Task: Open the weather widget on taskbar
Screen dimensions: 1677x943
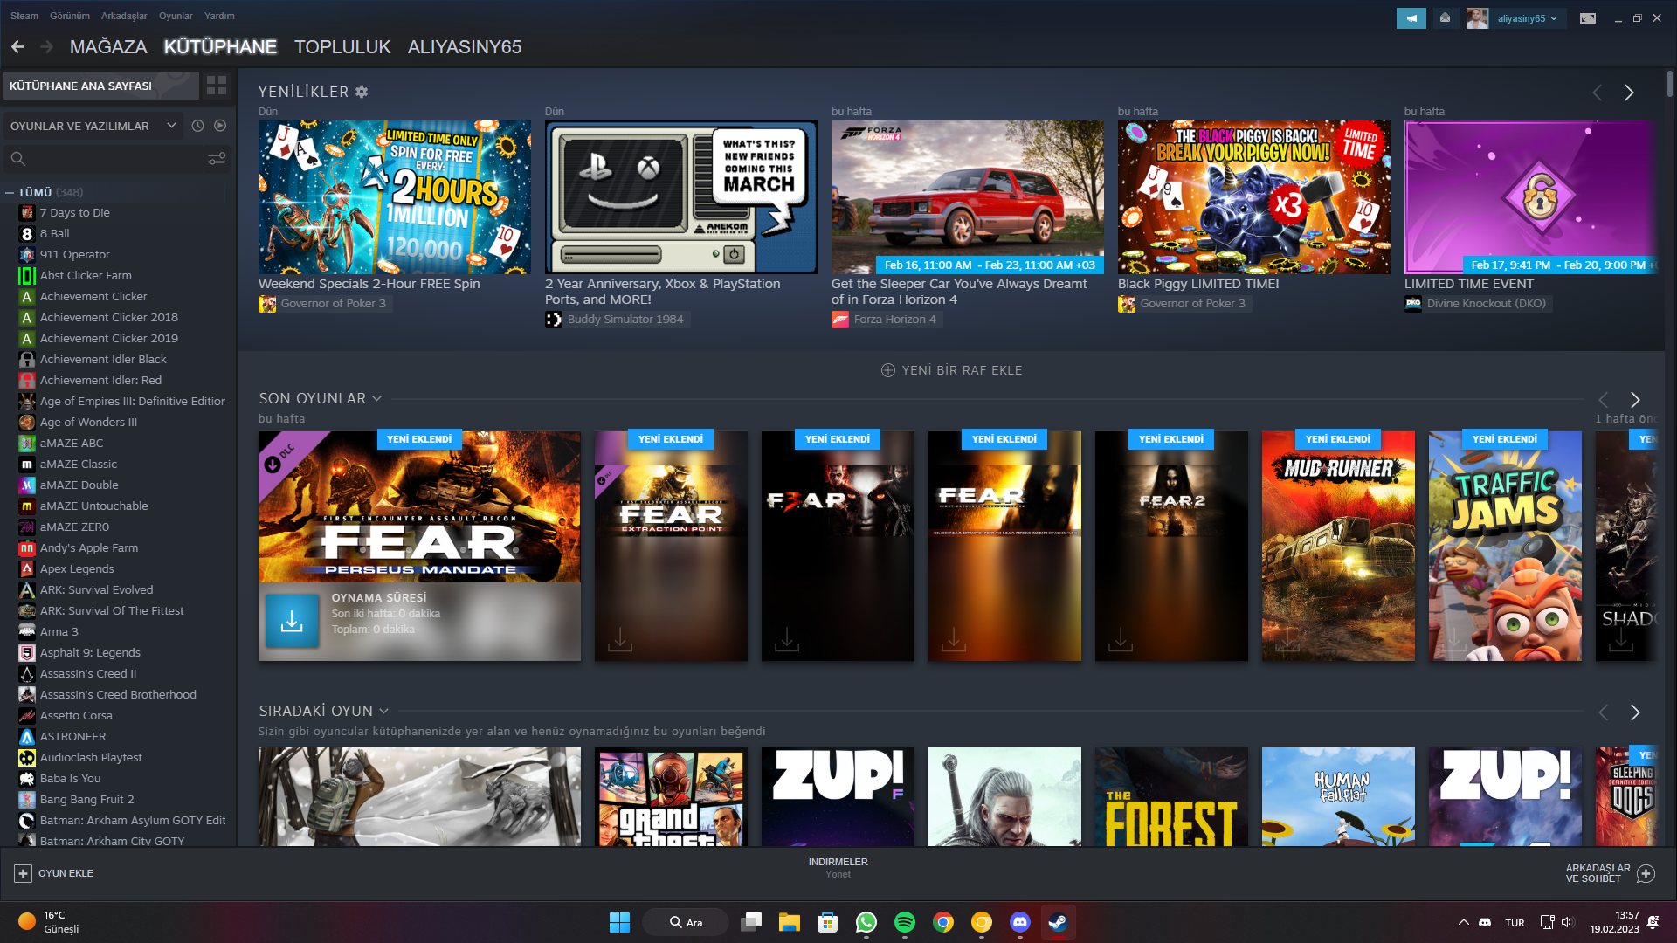Action: click(49, 922)
